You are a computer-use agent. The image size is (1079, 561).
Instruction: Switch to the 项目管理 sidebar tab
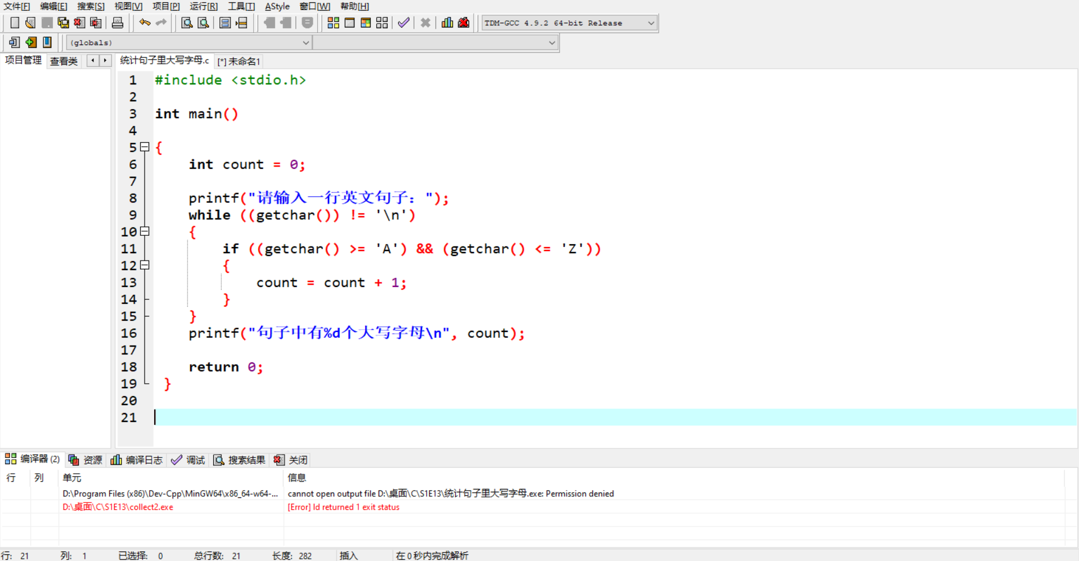pyautogui.click(x=23, y=60)
